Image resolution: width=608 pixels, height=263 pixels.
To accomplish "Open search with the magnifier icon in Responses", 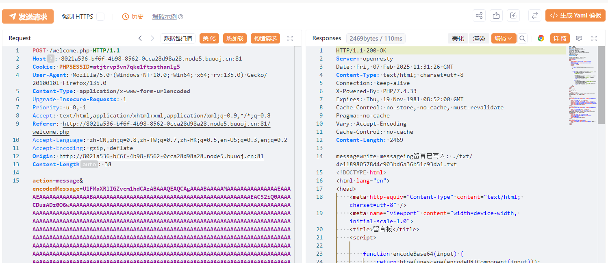I will click(523, 38).
